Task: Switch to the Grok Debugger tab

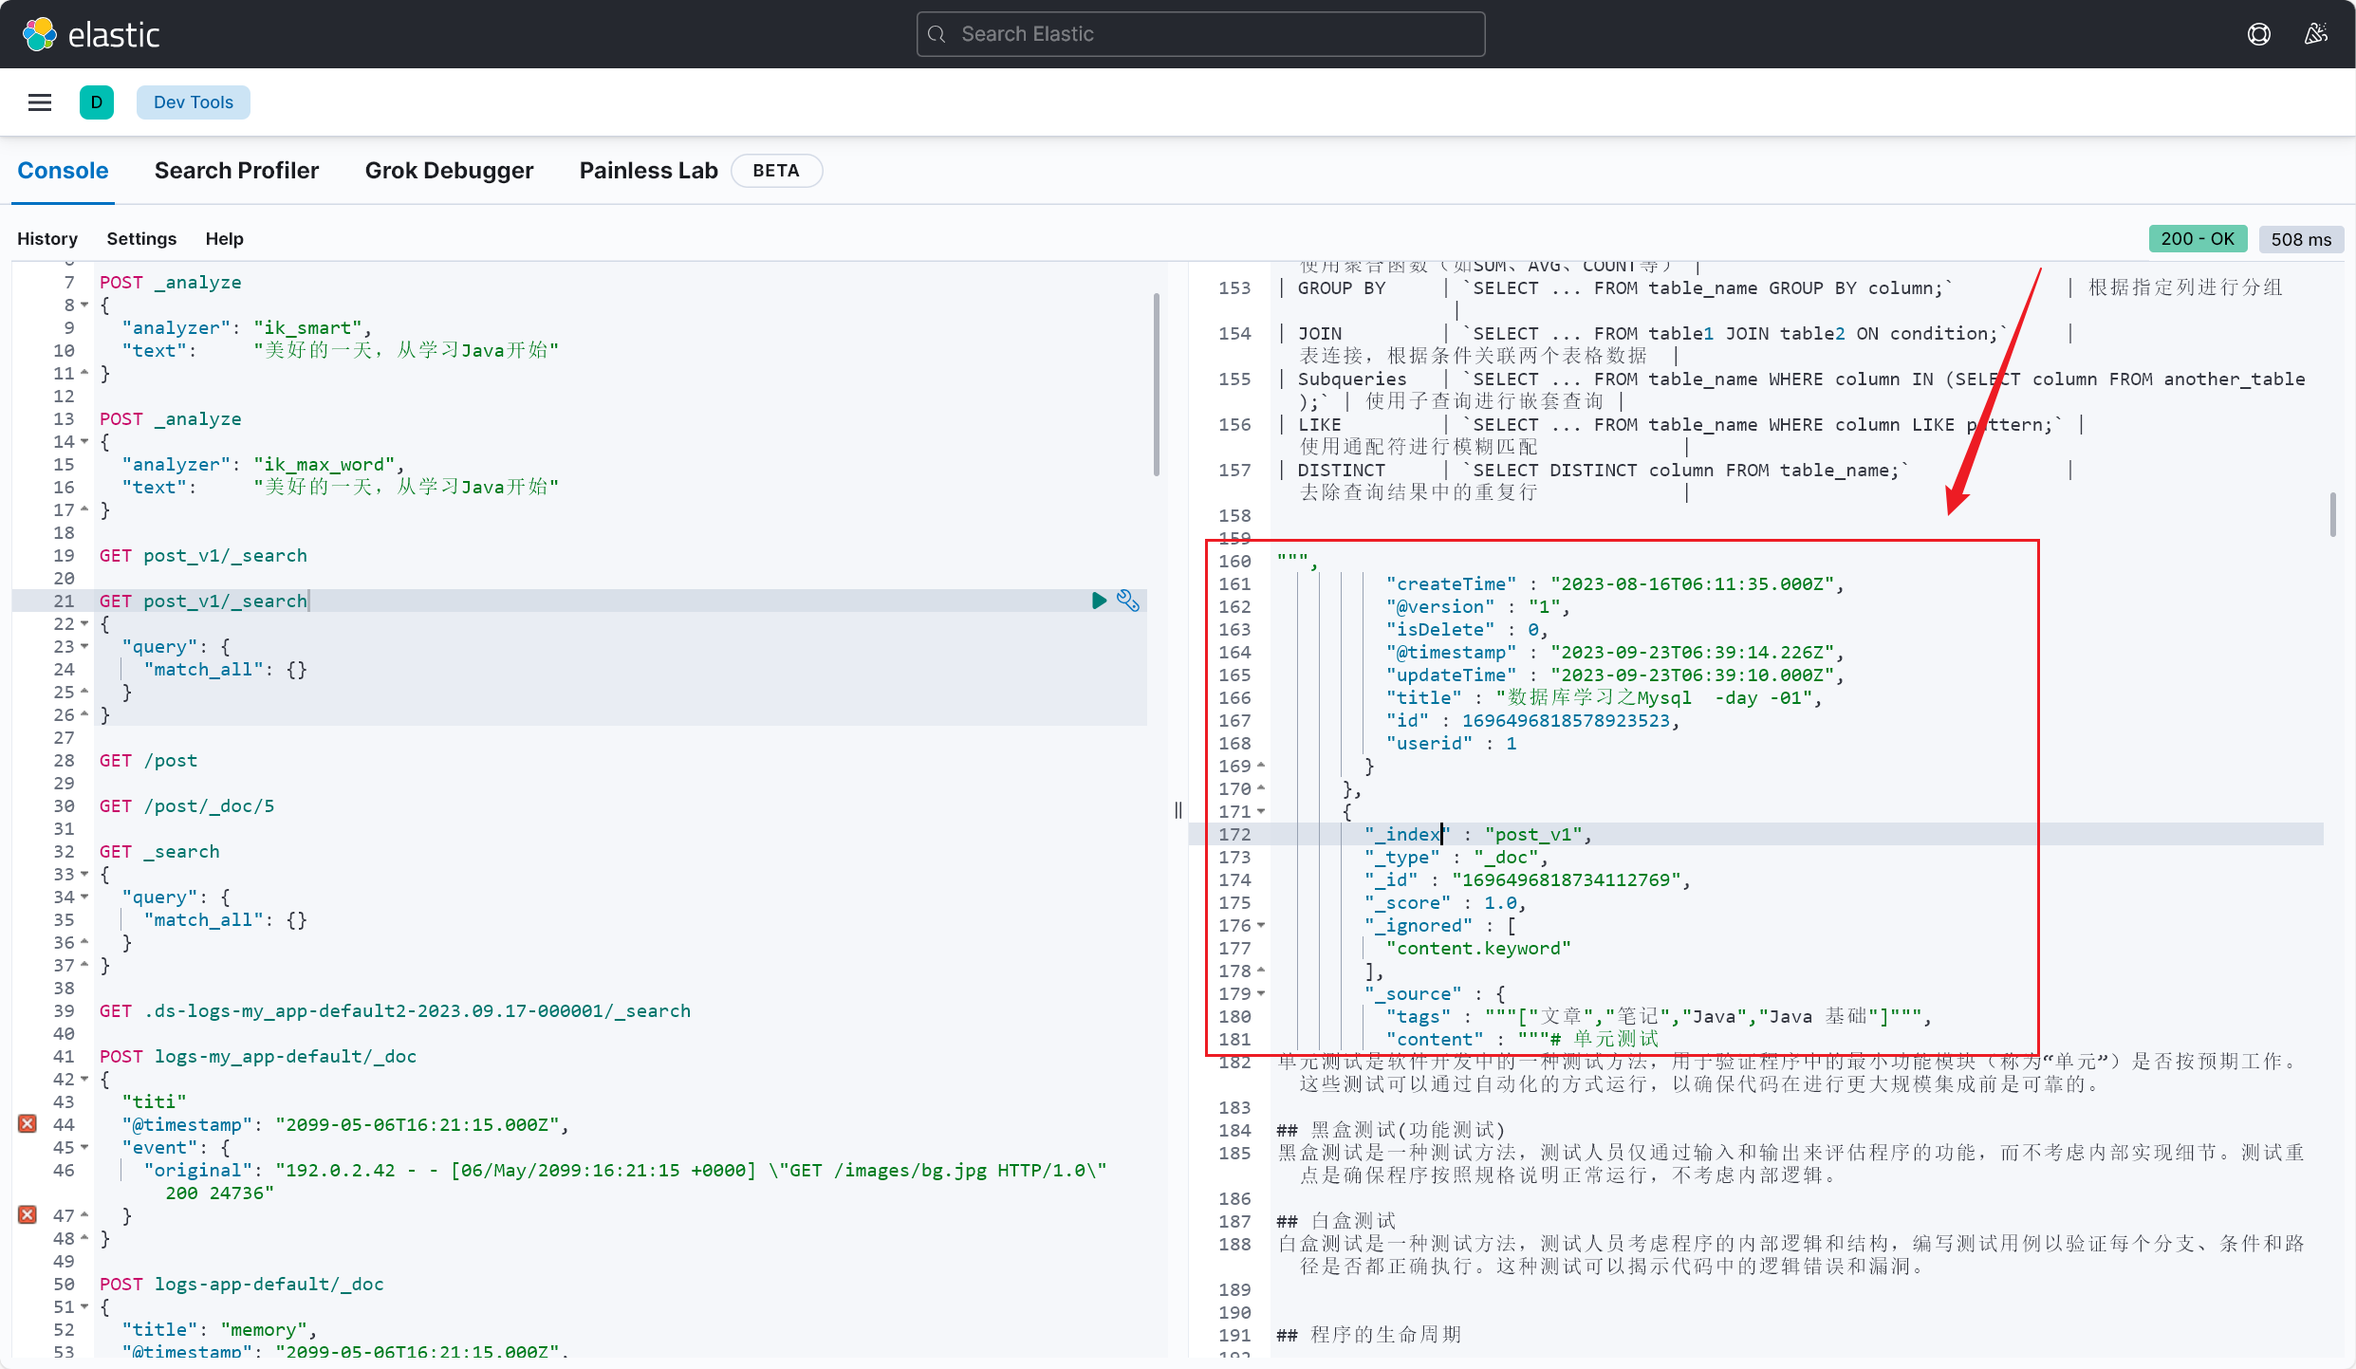Action: click(448, 170)
